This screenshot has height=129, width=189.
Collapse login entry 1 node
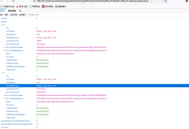[x=2, y=73]
